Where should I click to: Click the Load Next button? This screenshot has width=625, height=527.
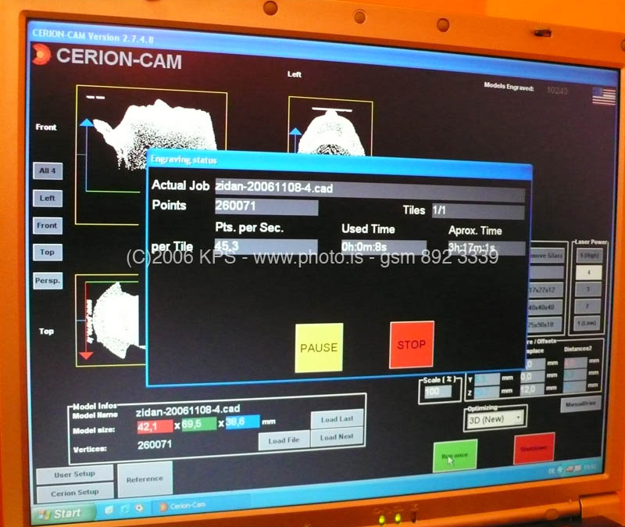pos(337,437)
